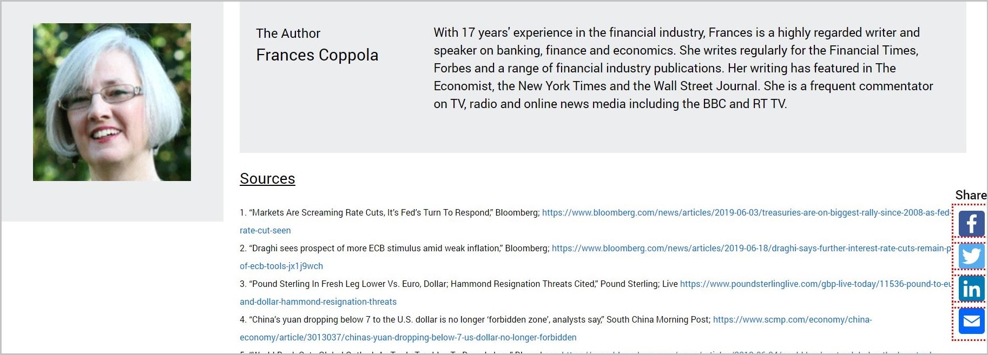Open the poundsterlinglive.com gbp-live-today URL
Viewport: 988px width, 355px height.
tap(814, 284)
